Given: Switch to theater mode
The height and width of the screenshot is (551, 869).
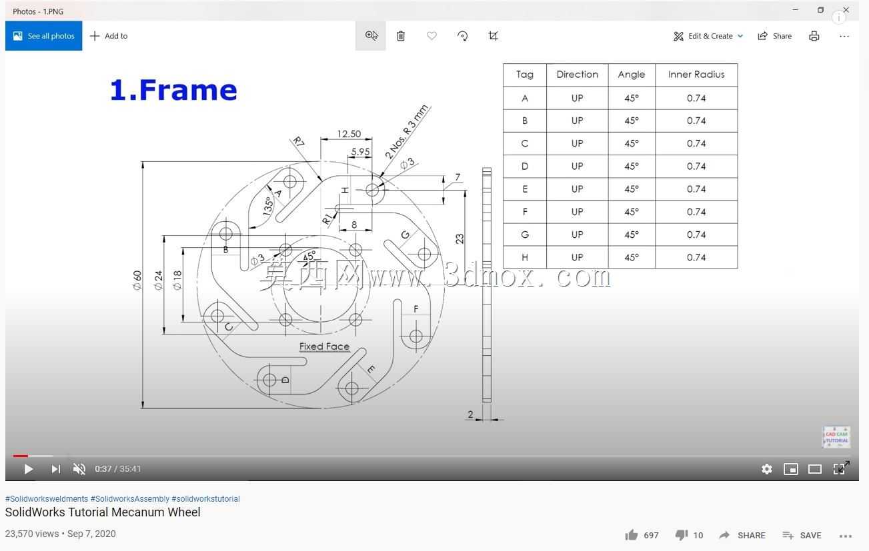Looking at the screenshot, I should (815, 469).
